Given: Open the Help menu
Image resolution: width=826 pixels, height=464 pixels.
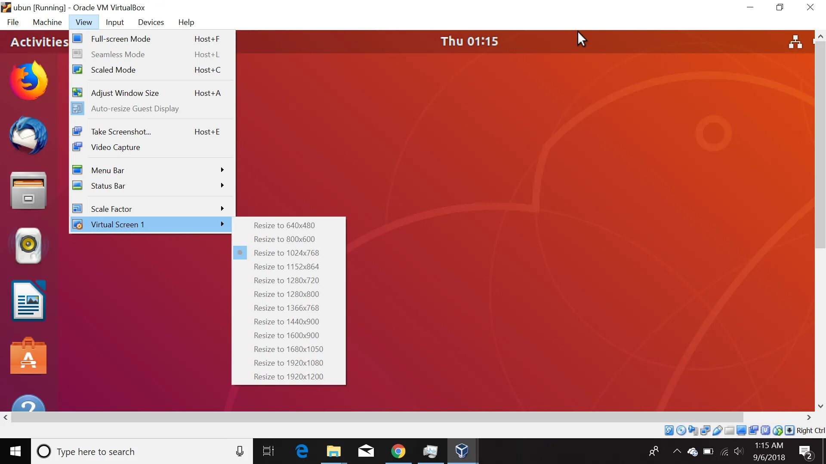Looking at the screenshot, I should 186,22.
